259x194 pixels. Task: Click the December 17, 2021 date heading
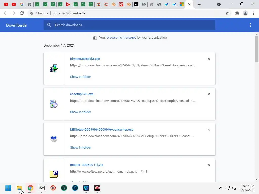point(59,45)
